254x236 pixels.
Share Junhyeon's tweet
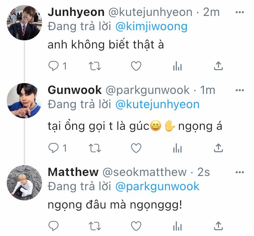218,66
